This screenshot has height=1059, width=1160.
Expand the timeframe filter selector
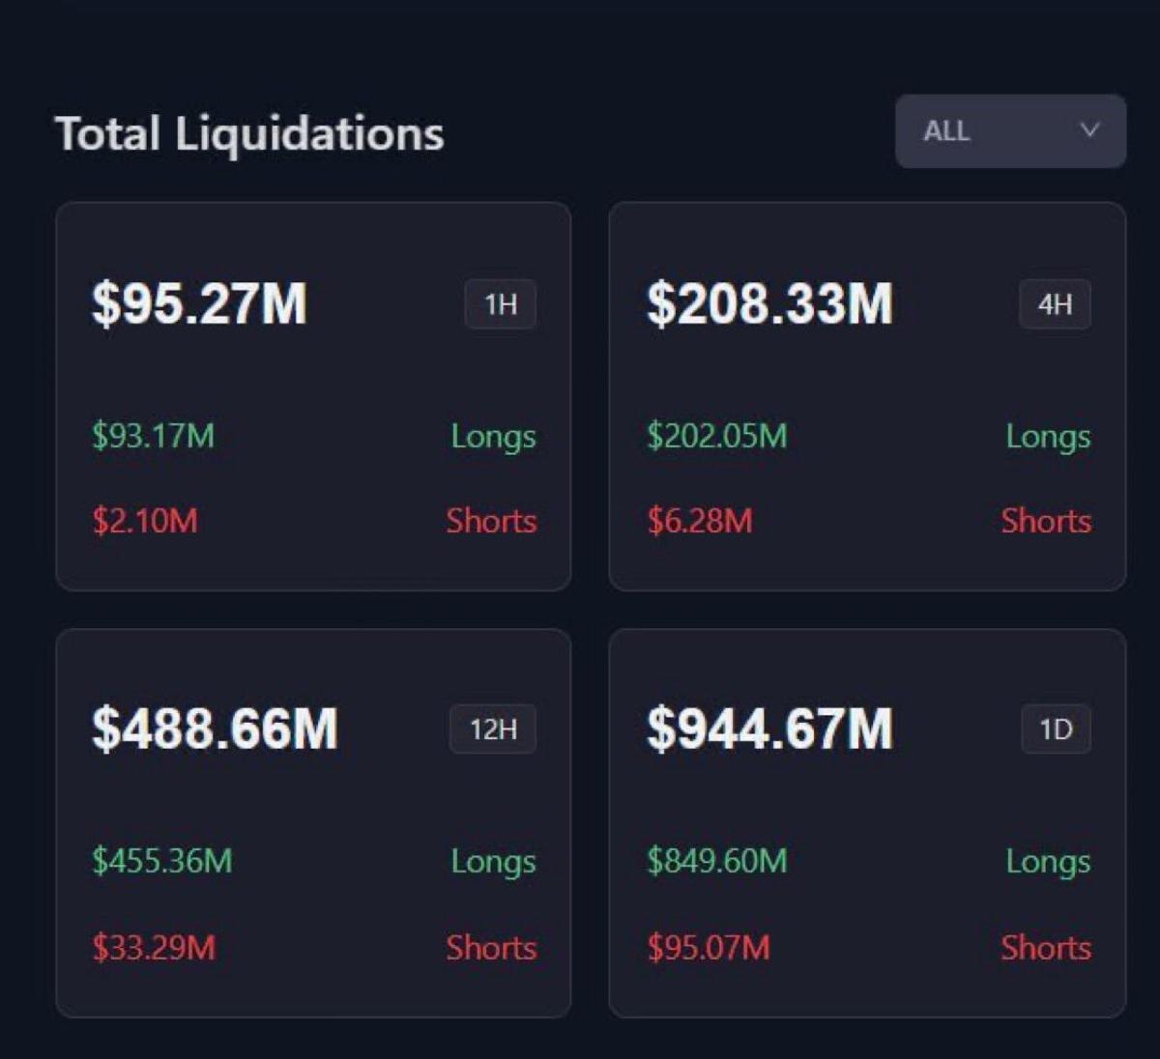[1010, 131]
